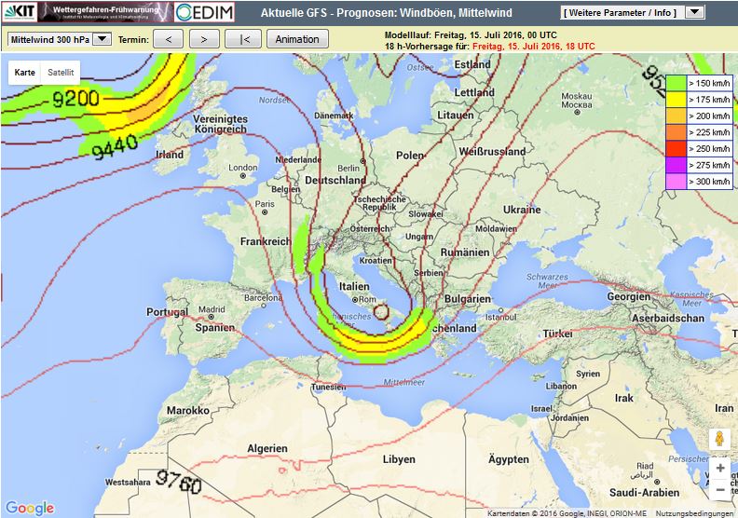
Task: Advance to next forecast time step
Action: [204, 39]
